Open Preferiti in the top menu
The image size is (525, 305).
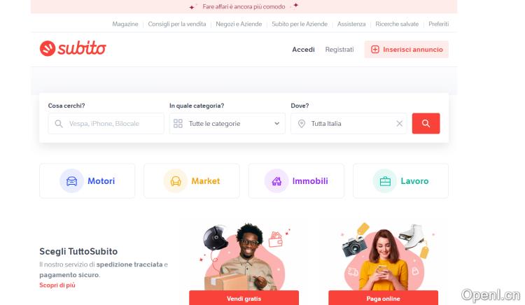[x=438, y=24]
